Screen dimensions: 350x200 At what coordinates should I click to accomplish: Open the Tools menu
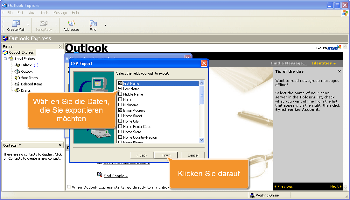(45, 13)
